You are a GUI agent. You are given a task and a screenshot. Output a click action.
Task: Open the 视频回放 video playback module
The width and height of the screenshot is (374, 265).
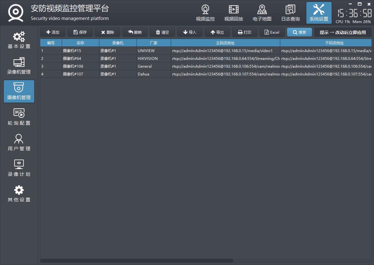pos(233,13)
